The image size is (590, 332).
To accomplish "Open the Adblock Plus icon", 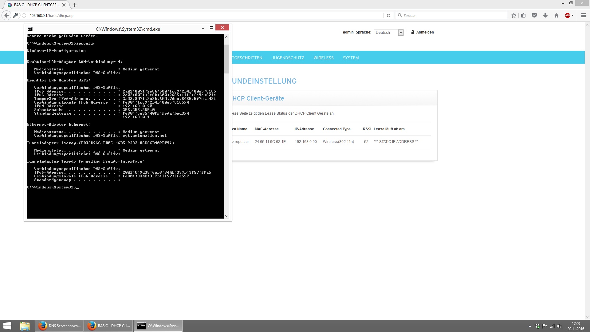I will [x=567, y=15].
